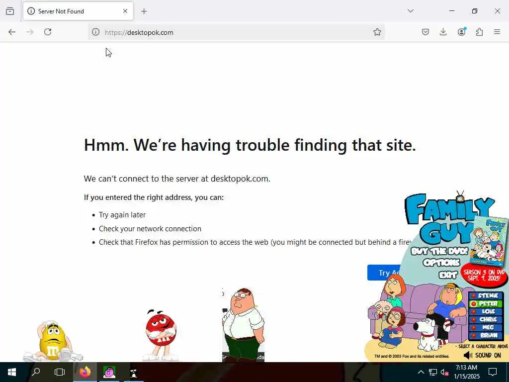The width and height of the screenshot is (509, 382).
Task: Select the Peter character option
Action: [x=485, y=304]
